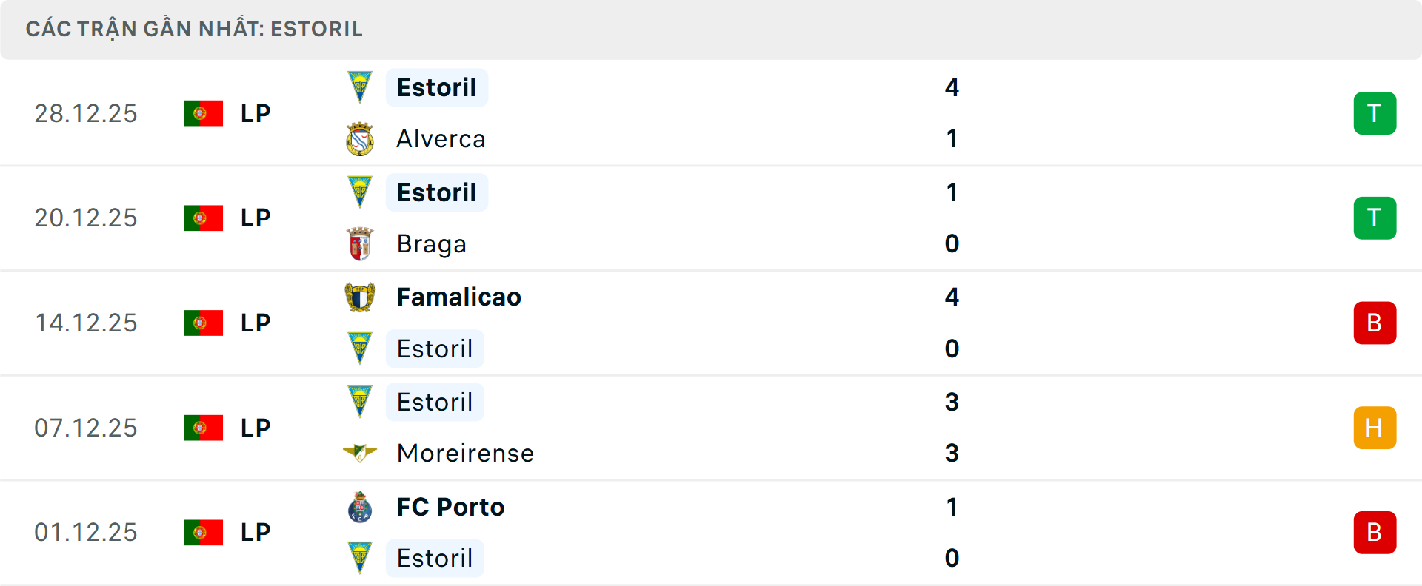The image size is (1422, 586).
Task: Click the 28.12.25 match date
Action: pyautogui.click(x=86, y=113)
